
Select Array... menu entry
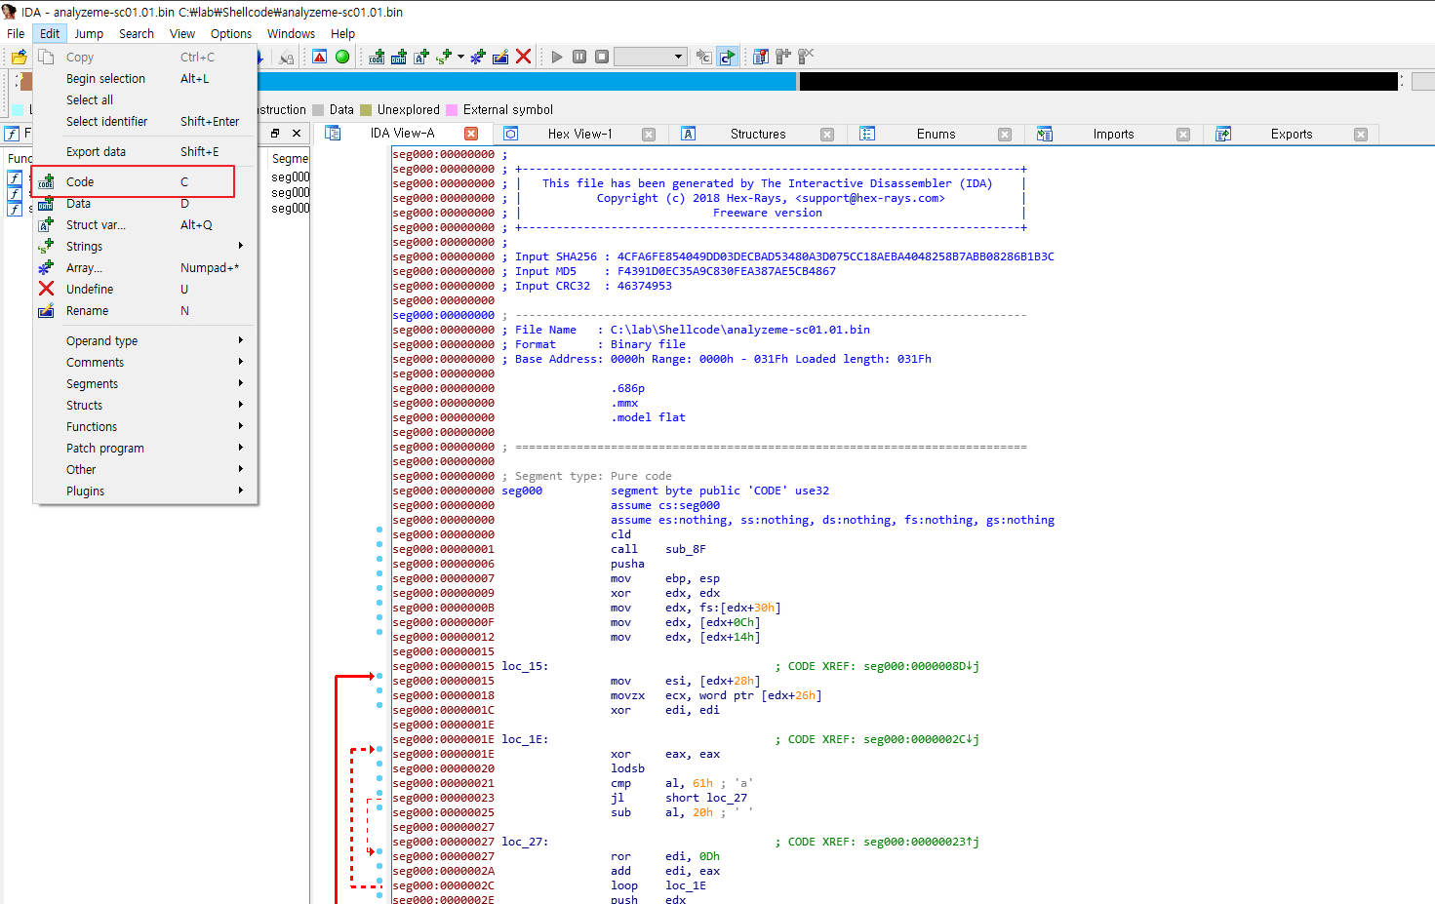click(x=145, y=268)
